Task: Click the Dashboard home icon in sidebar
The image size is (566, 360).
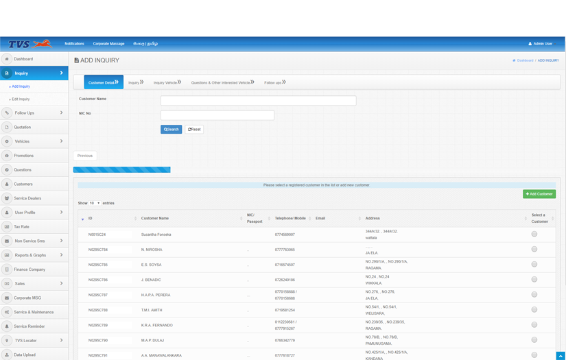Action: pos(6,59)
